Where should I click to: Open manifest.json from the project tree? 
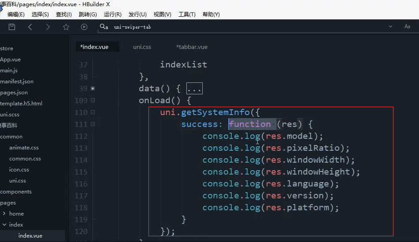tap(17, 81)
